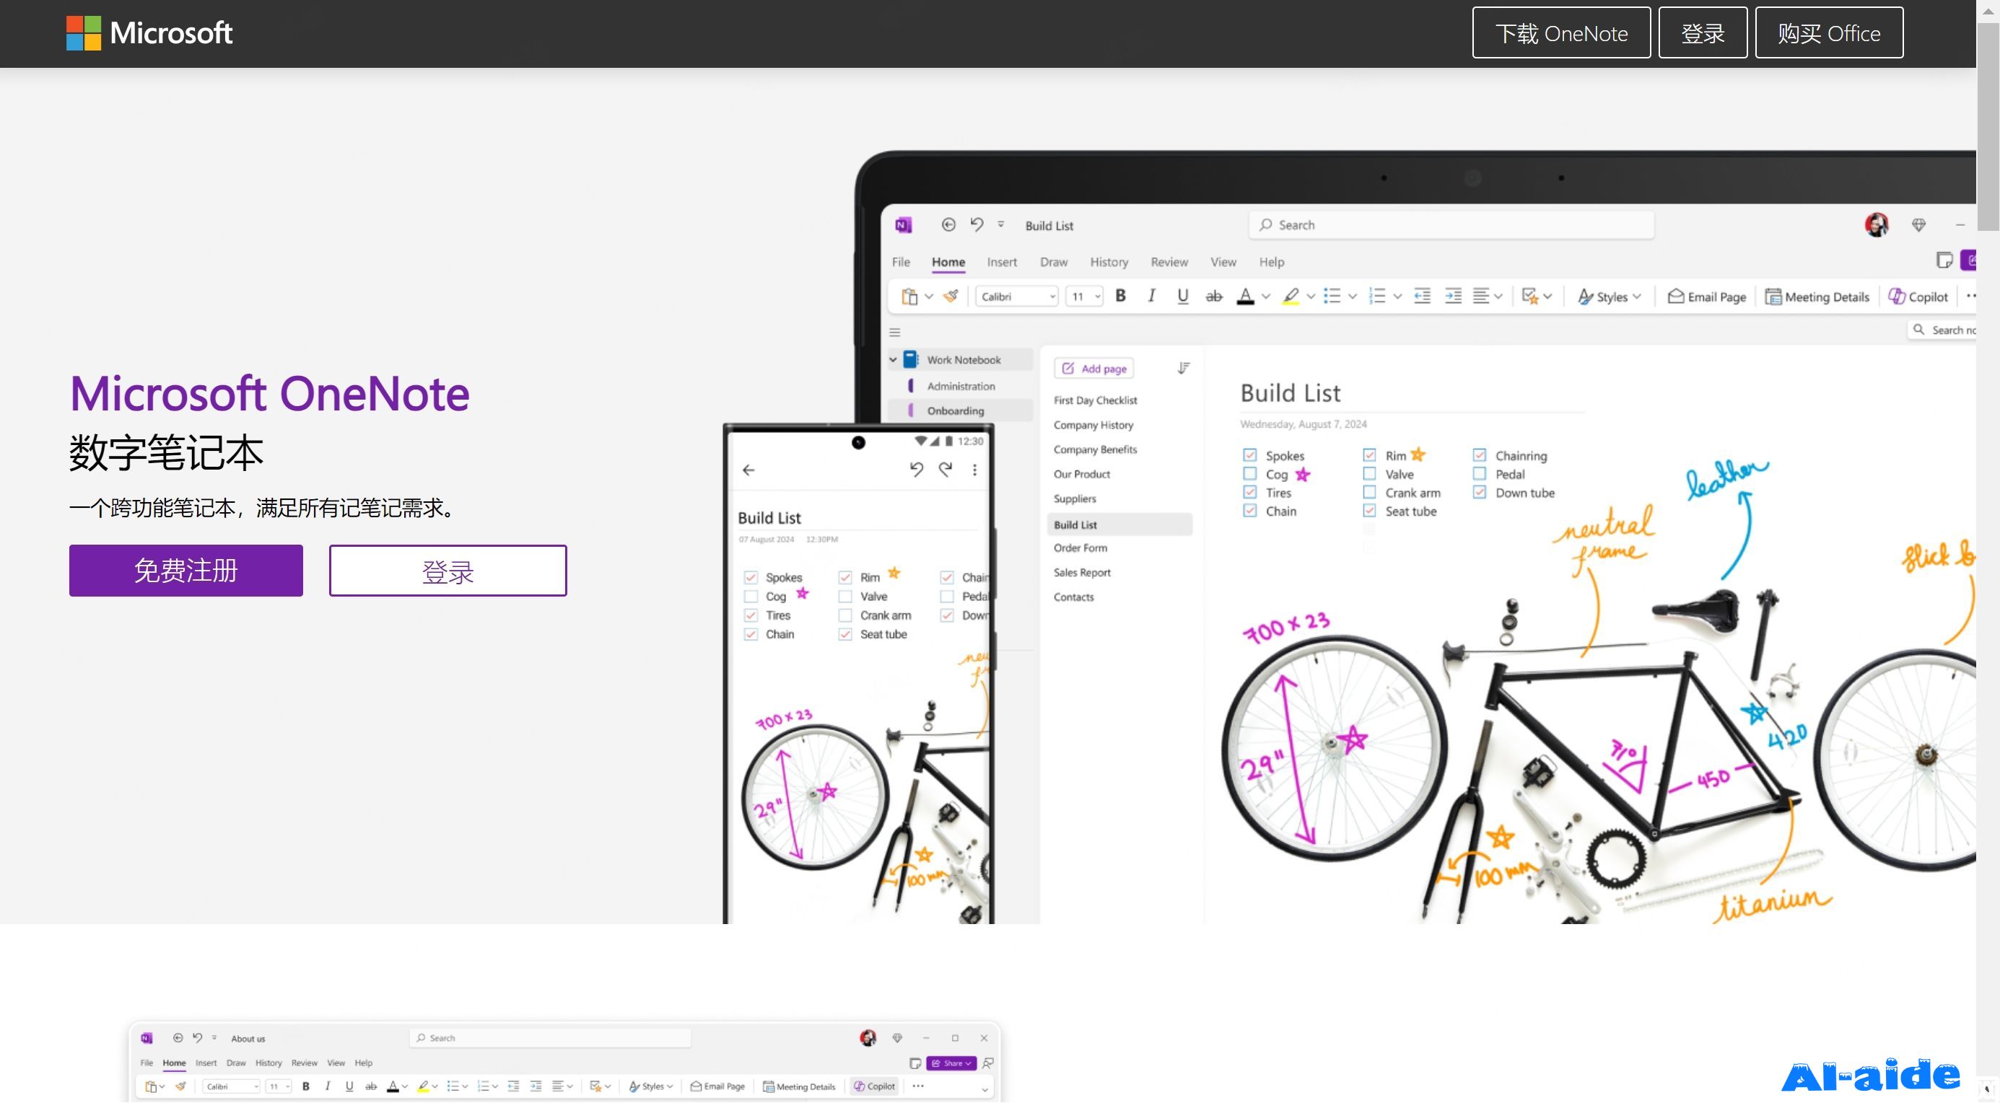
Task: Click the OneNote app icon on the tablet
Action: coord(903,225)
